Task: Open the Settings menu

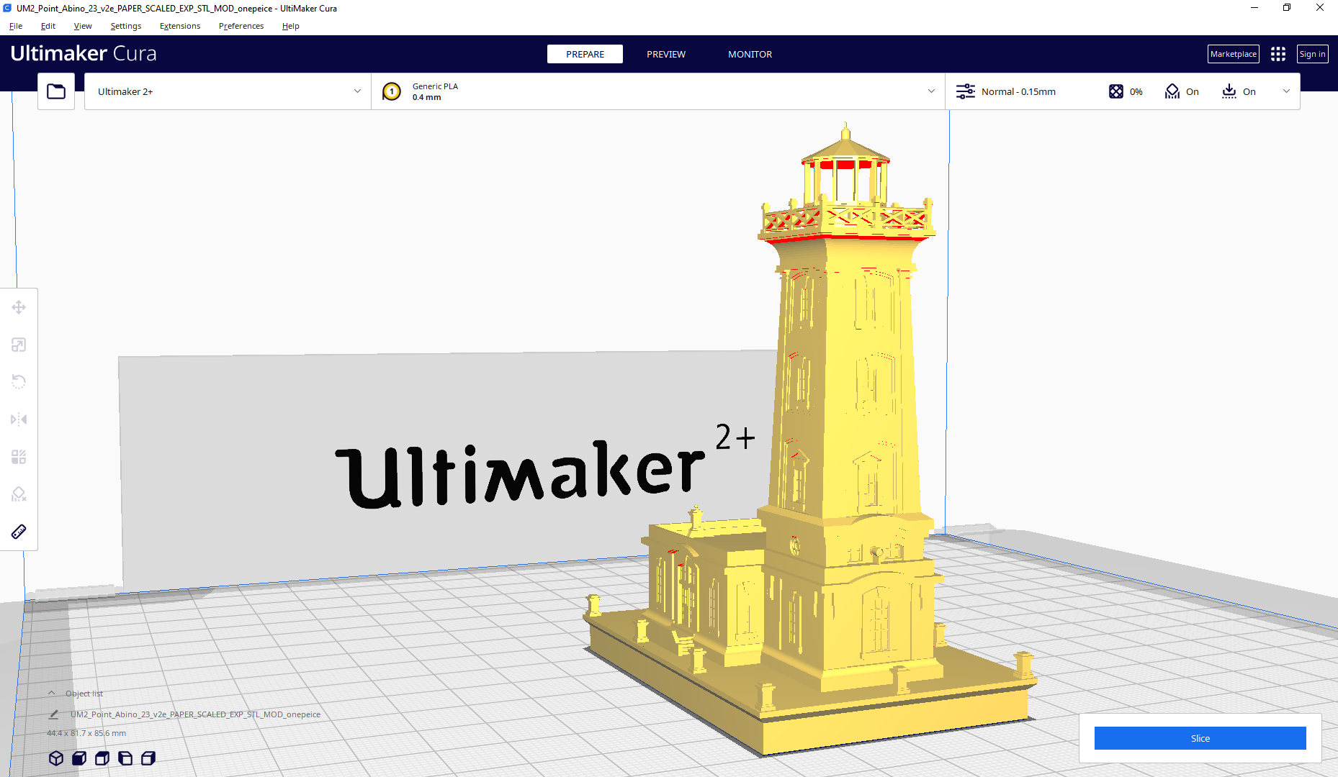Action: (x=126, y=26)
